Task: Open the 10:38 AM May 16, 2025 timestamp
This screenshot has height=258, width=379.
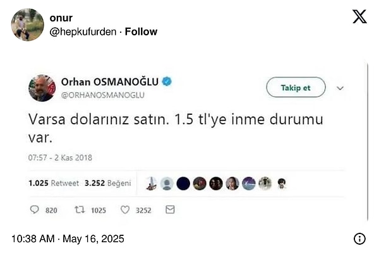Action: pyautogui.click(x=68, y=238)
